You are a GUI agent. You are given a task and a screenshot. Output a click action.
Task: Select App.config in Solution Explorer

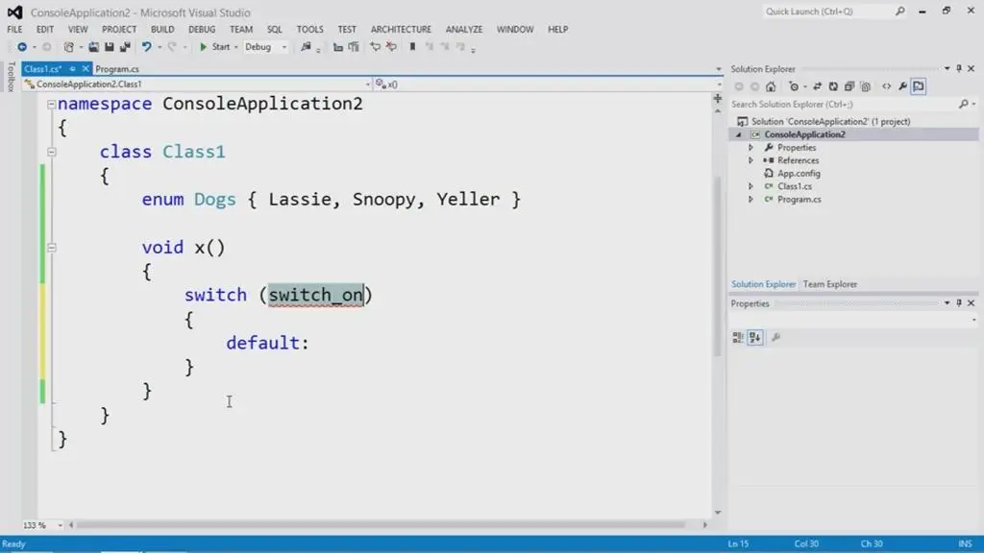[799, 174]
